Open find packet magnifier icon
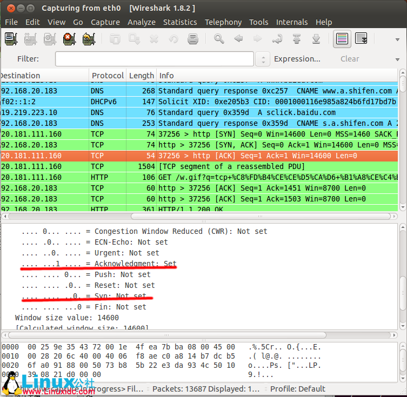407x397 pixels. [x=219, y=39]
